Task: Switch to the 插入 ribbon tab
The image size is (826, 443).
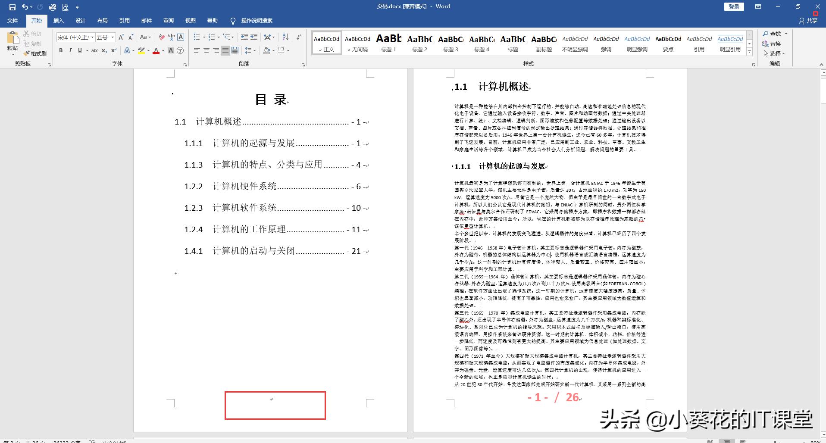Action: click(x=58, y=20)
